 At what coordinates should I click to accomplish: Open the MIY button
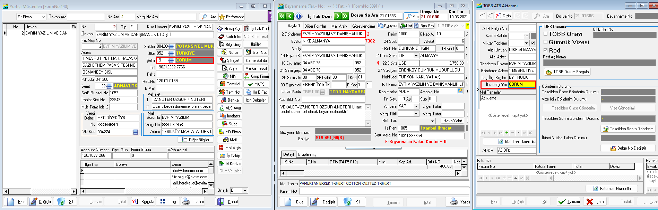[230, 76]
